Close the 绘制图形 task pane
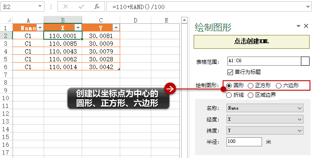Screen dimensions: 313x158 coord(306,26)
